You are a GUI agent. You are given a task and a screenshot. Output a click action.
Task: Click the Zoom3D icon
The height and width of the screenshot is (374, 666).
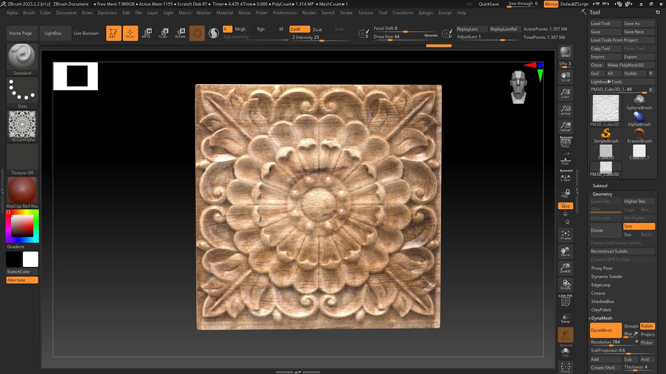click(566, 269)
